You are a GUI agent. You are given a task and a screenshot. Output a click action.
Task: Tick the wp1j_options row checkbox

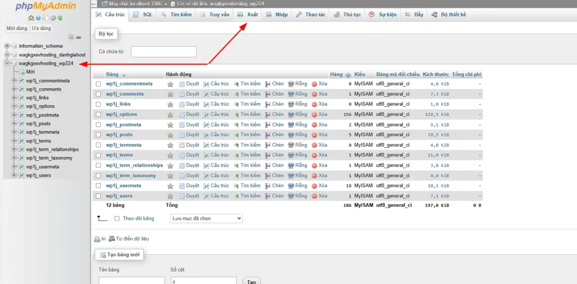98,115
